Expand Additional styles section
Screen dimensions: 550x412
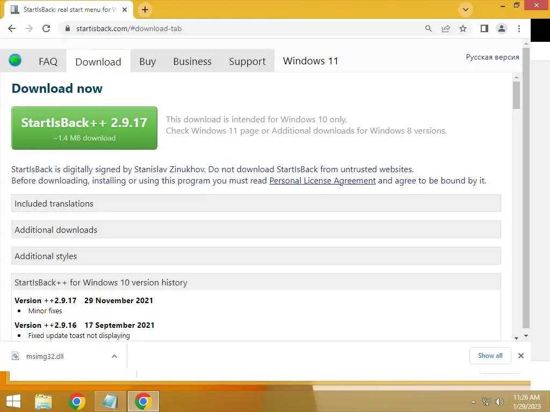(256, 256)
